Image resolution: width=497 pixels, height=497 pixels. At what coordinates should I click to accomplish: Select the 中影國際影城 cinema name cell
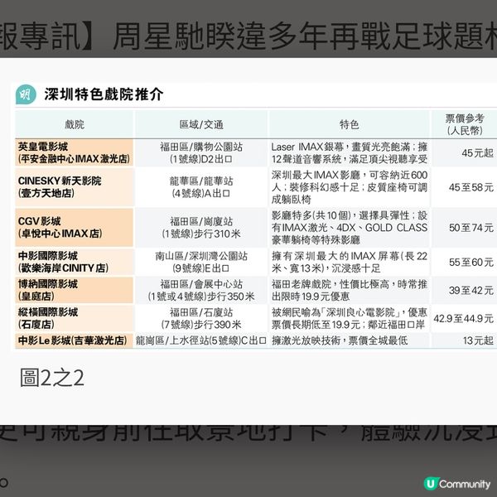(75, 262)
